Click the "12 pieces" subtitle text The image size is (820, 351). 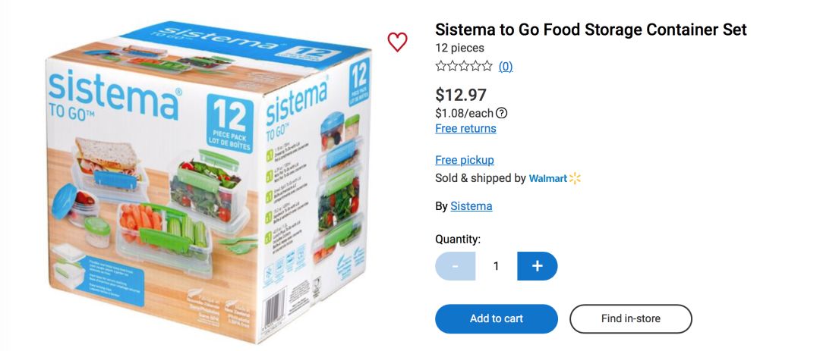pyautogui.click(x=459, y=48)
